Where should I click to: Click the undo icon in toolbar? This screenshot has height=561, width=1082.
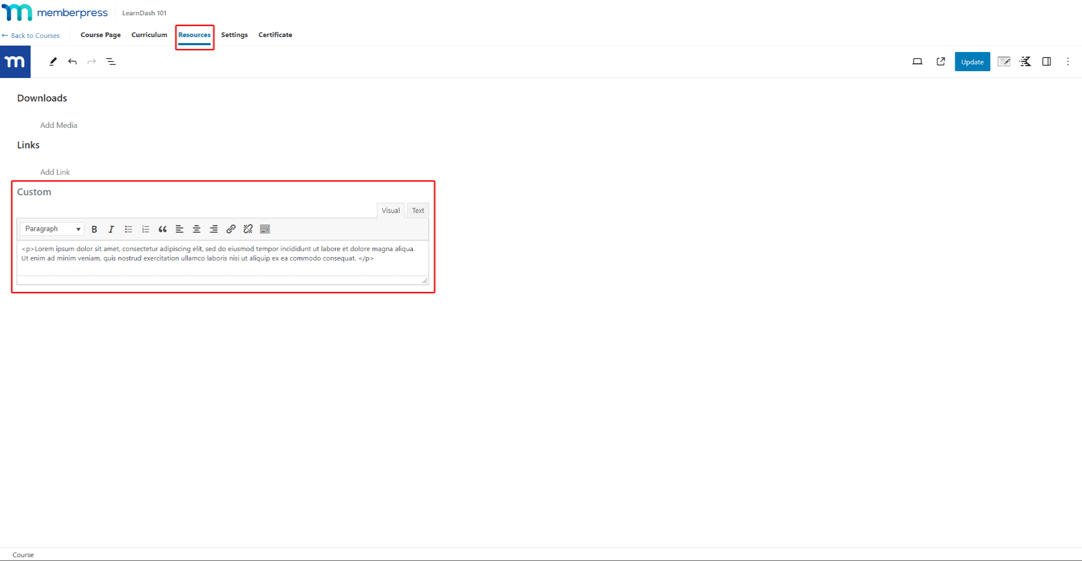(72, 61)
